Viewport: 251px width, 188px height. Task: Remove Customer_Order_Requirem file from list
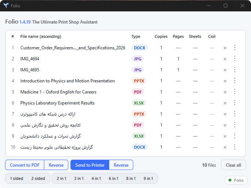225,48
